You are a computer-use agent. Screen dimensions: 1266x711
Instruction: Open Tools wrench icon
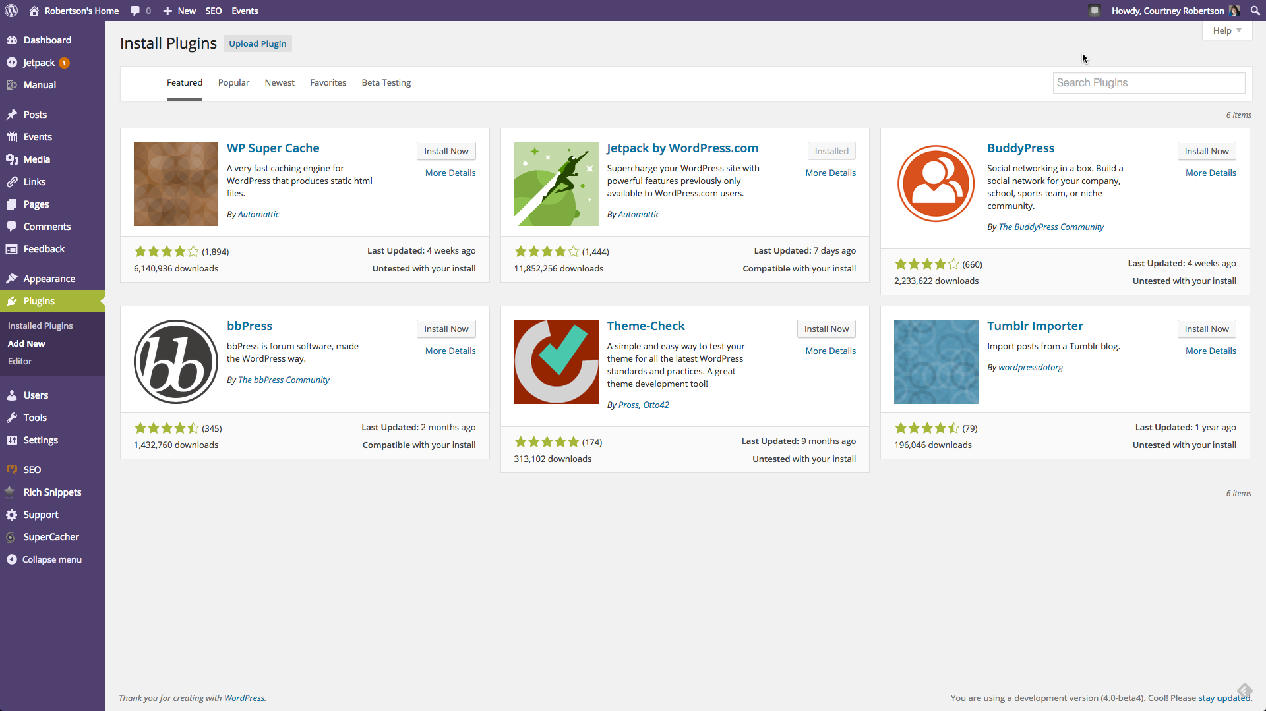point(12,418)
